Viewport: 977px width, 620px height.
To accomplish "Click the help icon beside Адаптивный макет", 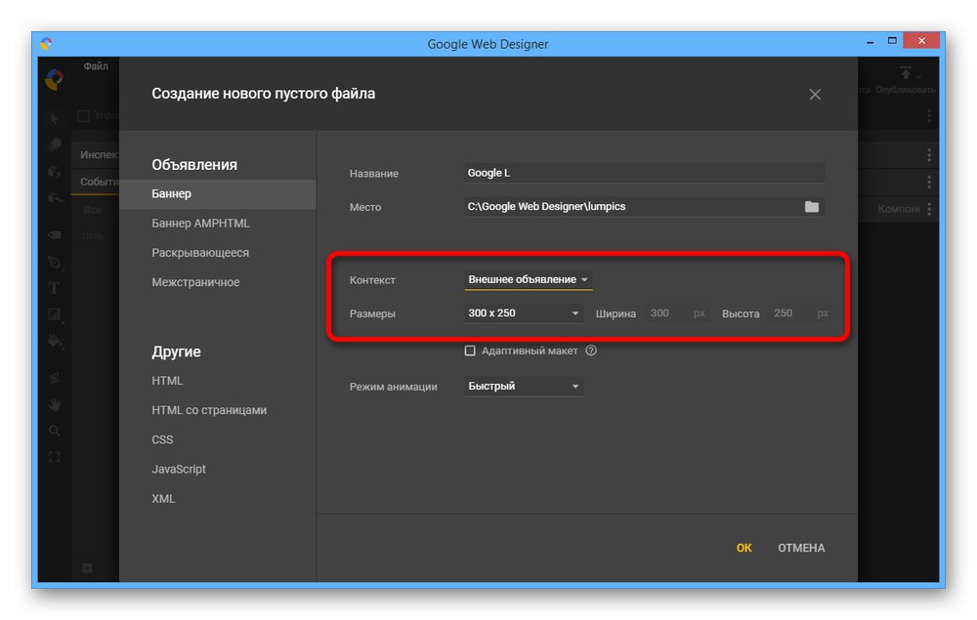I will (x=591, y=351).
